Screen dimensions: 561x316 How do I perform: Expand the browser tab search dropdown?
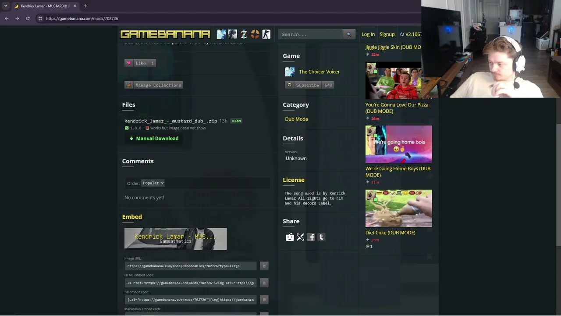pos(6,6)
